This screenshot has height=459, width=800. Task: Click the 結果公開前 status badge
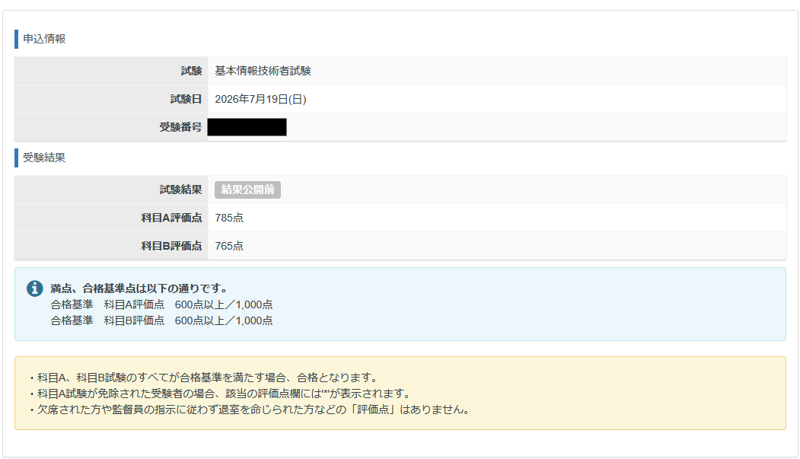click(247, 190)
